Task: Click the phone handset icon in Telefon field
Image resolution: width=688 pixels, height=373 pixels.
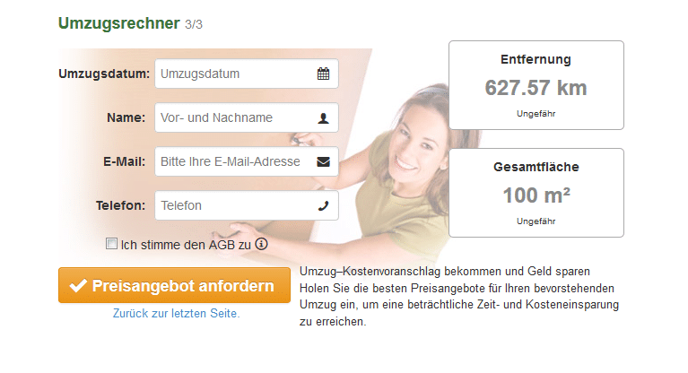Action: click(324, 206)
